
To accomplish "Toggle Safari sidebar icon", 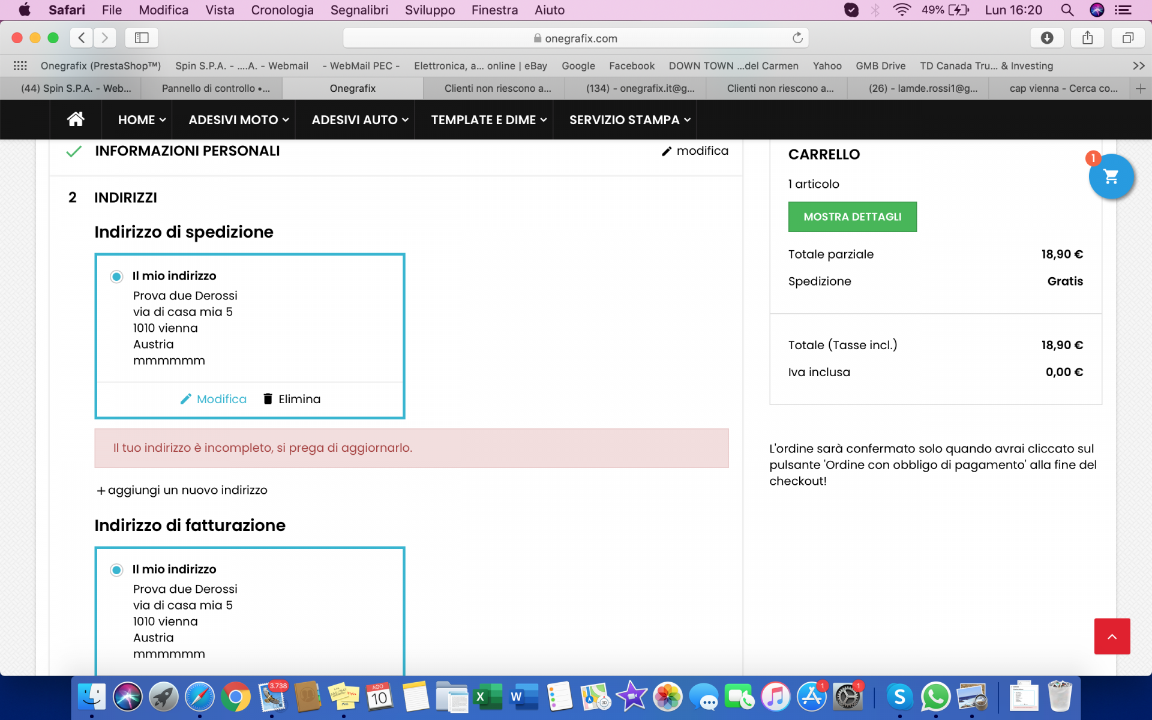I will coord(142,38).
